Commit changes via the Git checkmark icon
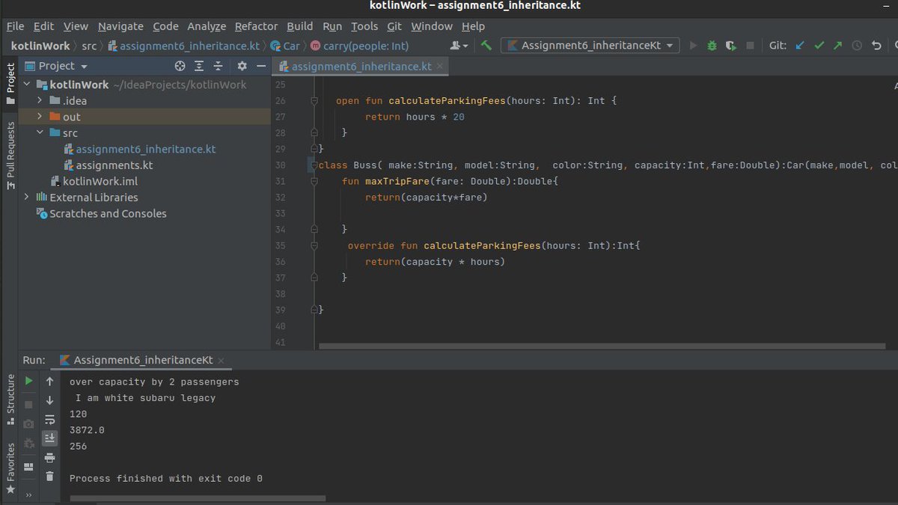This screenshot has height=505, width=898. tap(819, 45)
